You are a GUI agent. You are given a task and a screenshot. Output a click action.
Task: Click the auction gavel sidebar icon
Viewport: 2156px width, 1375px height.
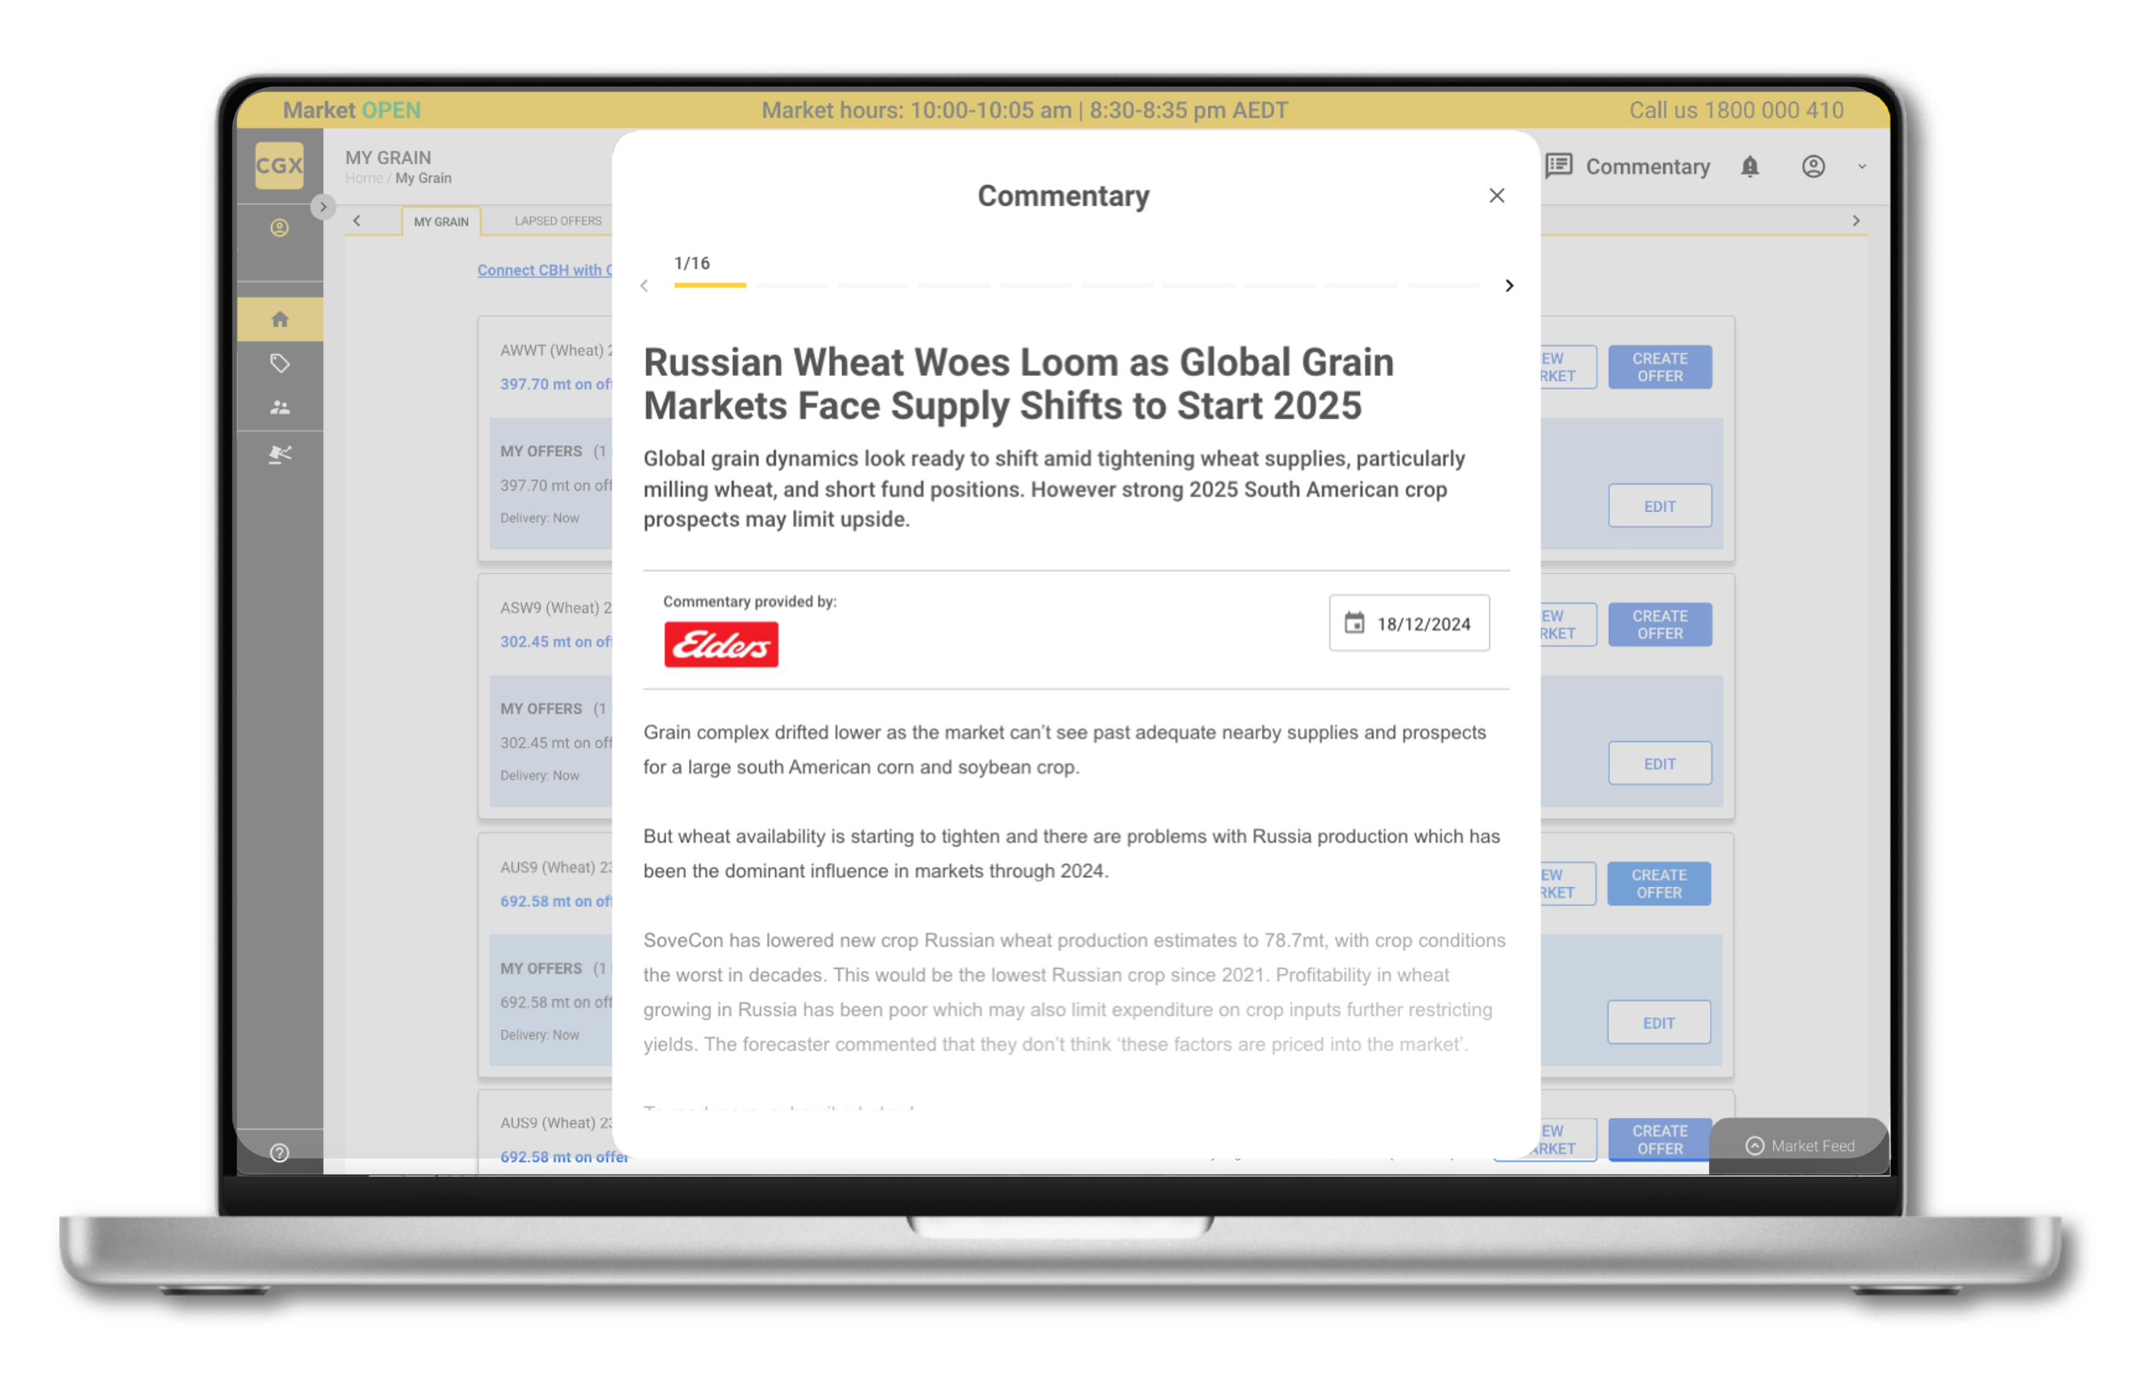click(279, 455)
